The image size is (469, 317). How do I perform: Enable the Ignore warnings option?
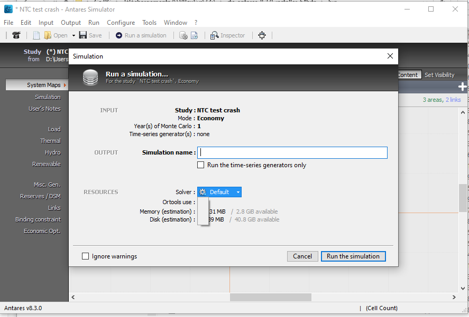(x=85, y=256)
